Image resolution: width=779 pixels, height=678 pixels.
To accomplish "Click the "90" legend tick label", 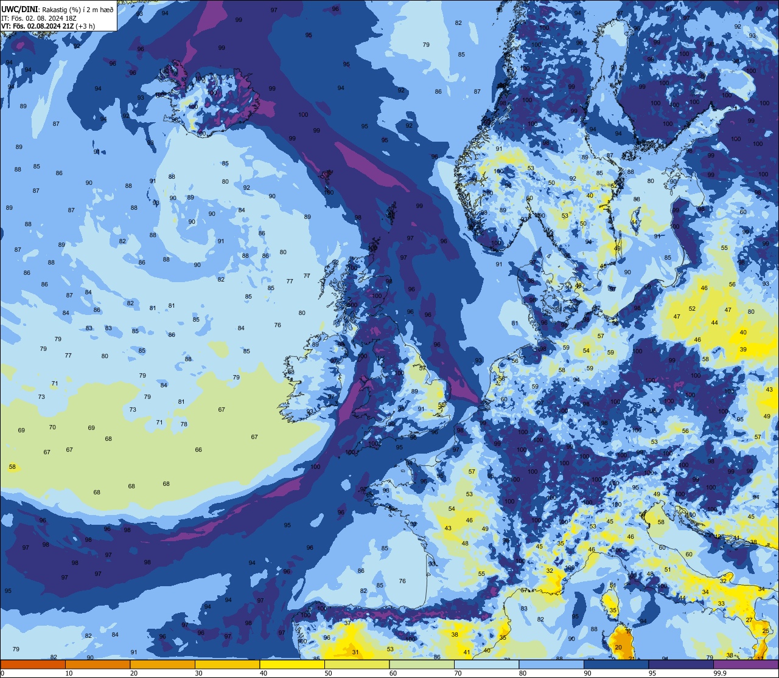I will point(587,673).
